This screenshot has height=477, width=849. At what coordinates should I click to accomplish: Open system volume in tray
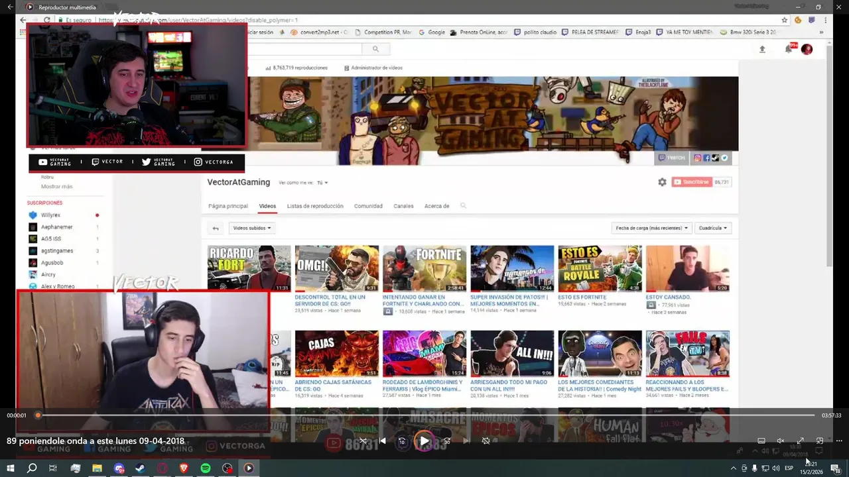776,468
